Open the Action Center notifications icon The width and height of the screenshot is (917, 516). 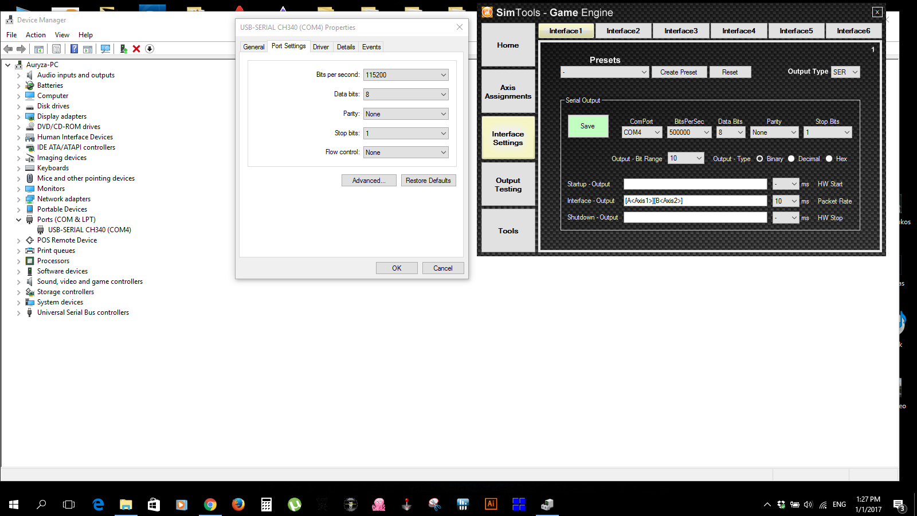click(x=899, y=505)
